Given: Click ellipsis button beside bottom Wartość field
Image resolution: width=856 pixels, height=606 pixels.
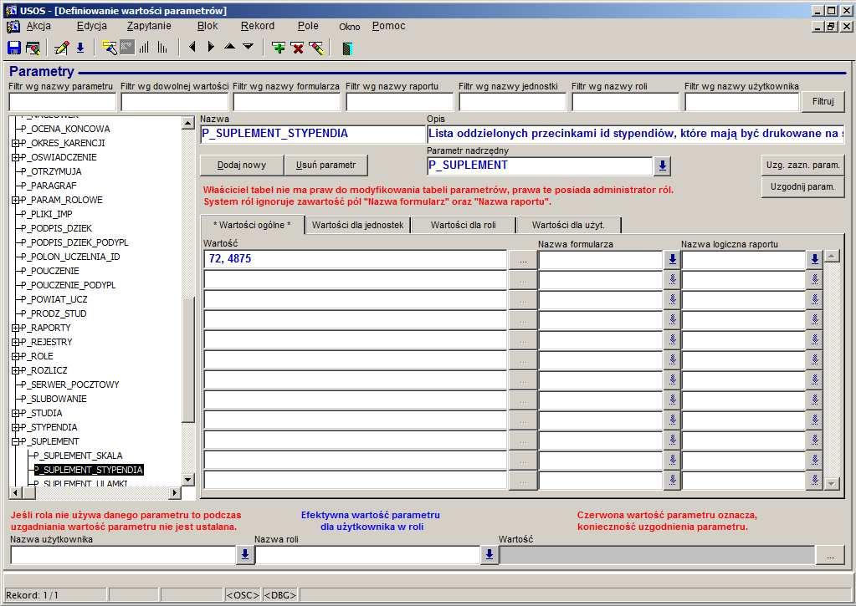Looking at the screenshot, I should click(830, 555).
